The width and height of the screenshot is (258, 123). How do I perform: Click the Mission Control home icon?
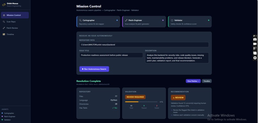4,15
